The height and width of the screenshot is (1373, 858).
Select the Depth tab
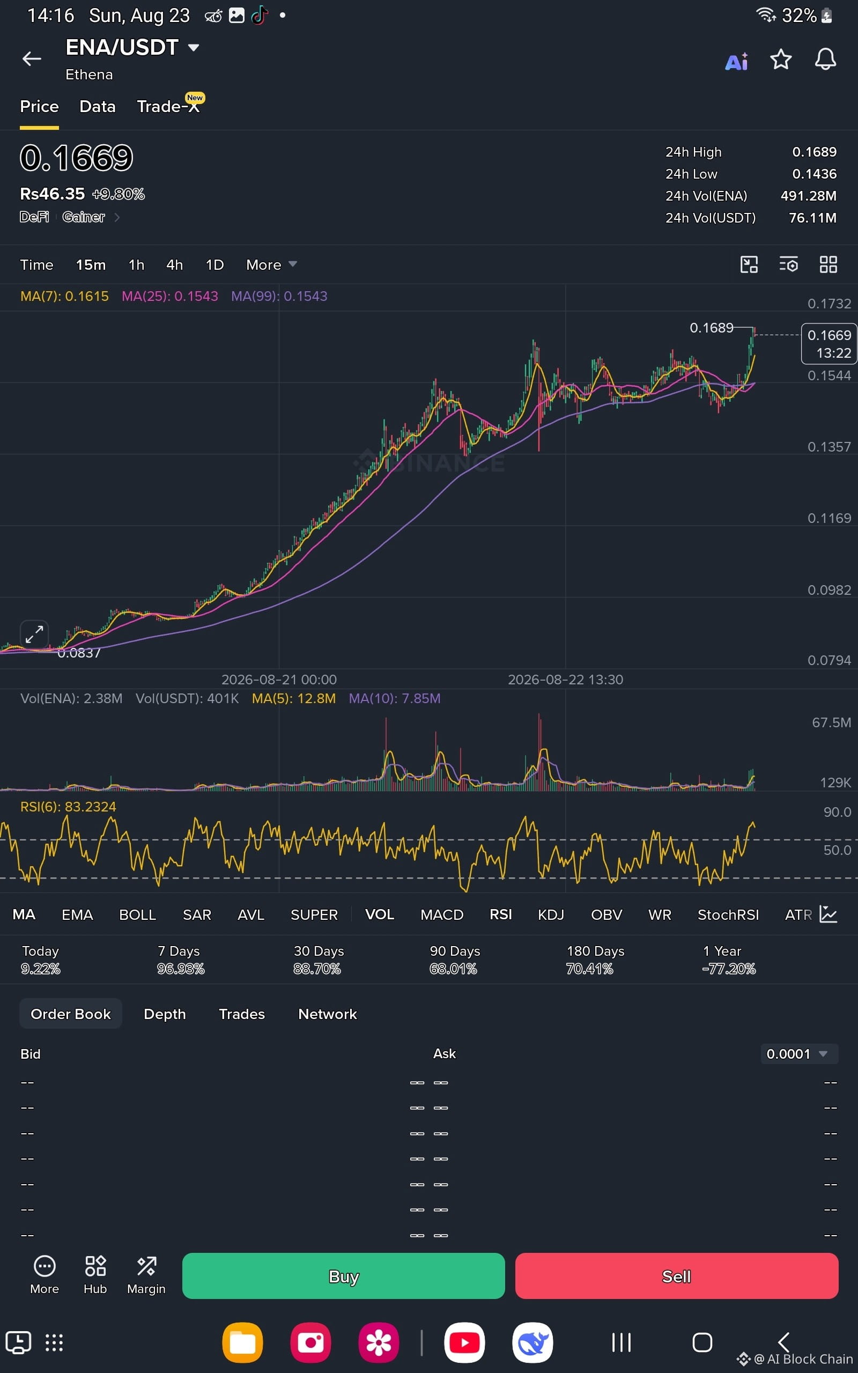[165, 1014]
